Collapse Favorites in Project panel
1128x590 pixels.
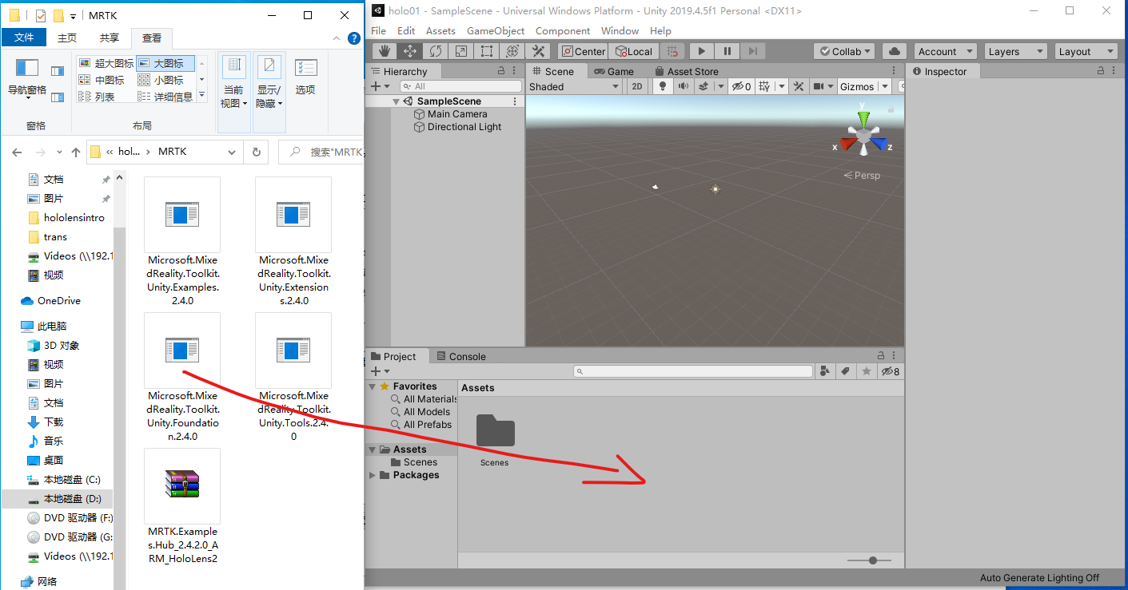(373, 386)
